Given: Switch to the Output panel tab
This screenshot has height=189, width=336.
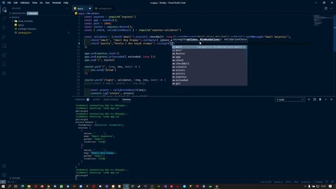Looking at the screenshot, I should coord(96,99).
